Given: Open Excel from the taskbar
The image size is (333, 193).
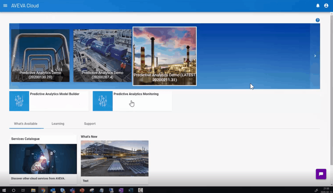Looking at the screenshot, I should 131,190.
